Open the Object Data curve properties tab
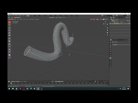The height and width of the screenshot is (103, 138). (x=110, y=64)
